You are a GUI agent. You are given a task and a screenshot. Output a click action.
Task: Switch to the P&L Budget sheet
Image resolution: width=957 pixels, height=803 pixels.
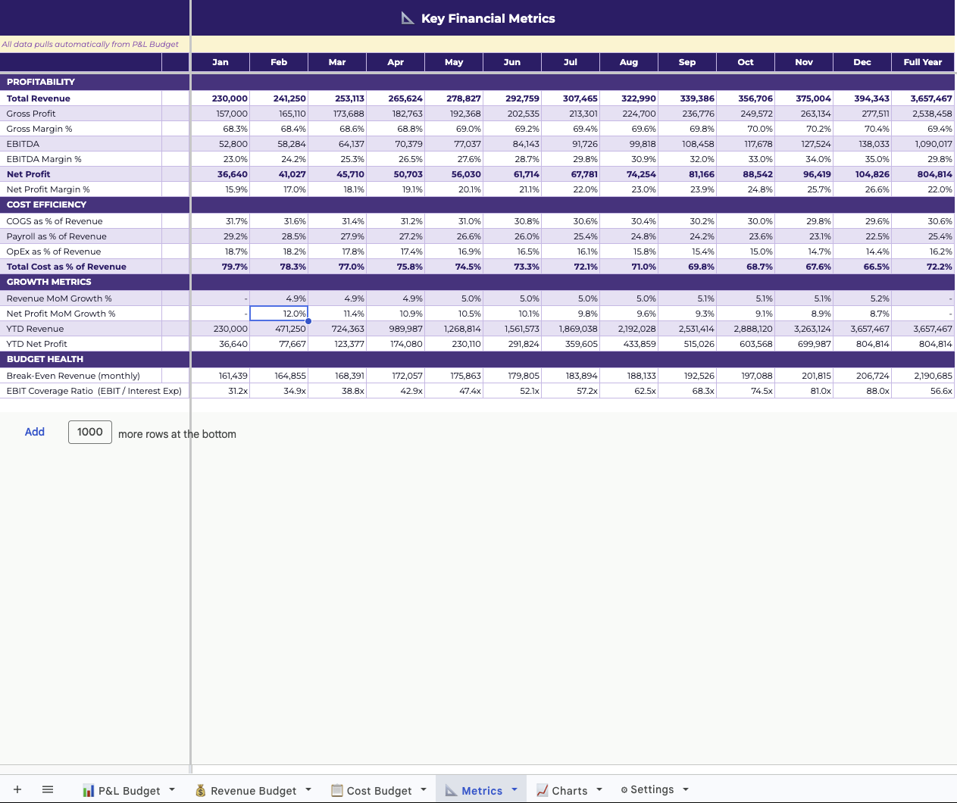[129, 790]
